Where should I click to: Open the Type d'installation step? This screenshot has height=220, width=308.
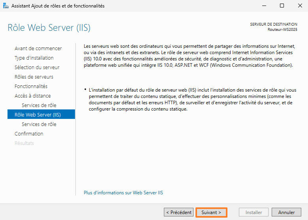coord(34,58)
